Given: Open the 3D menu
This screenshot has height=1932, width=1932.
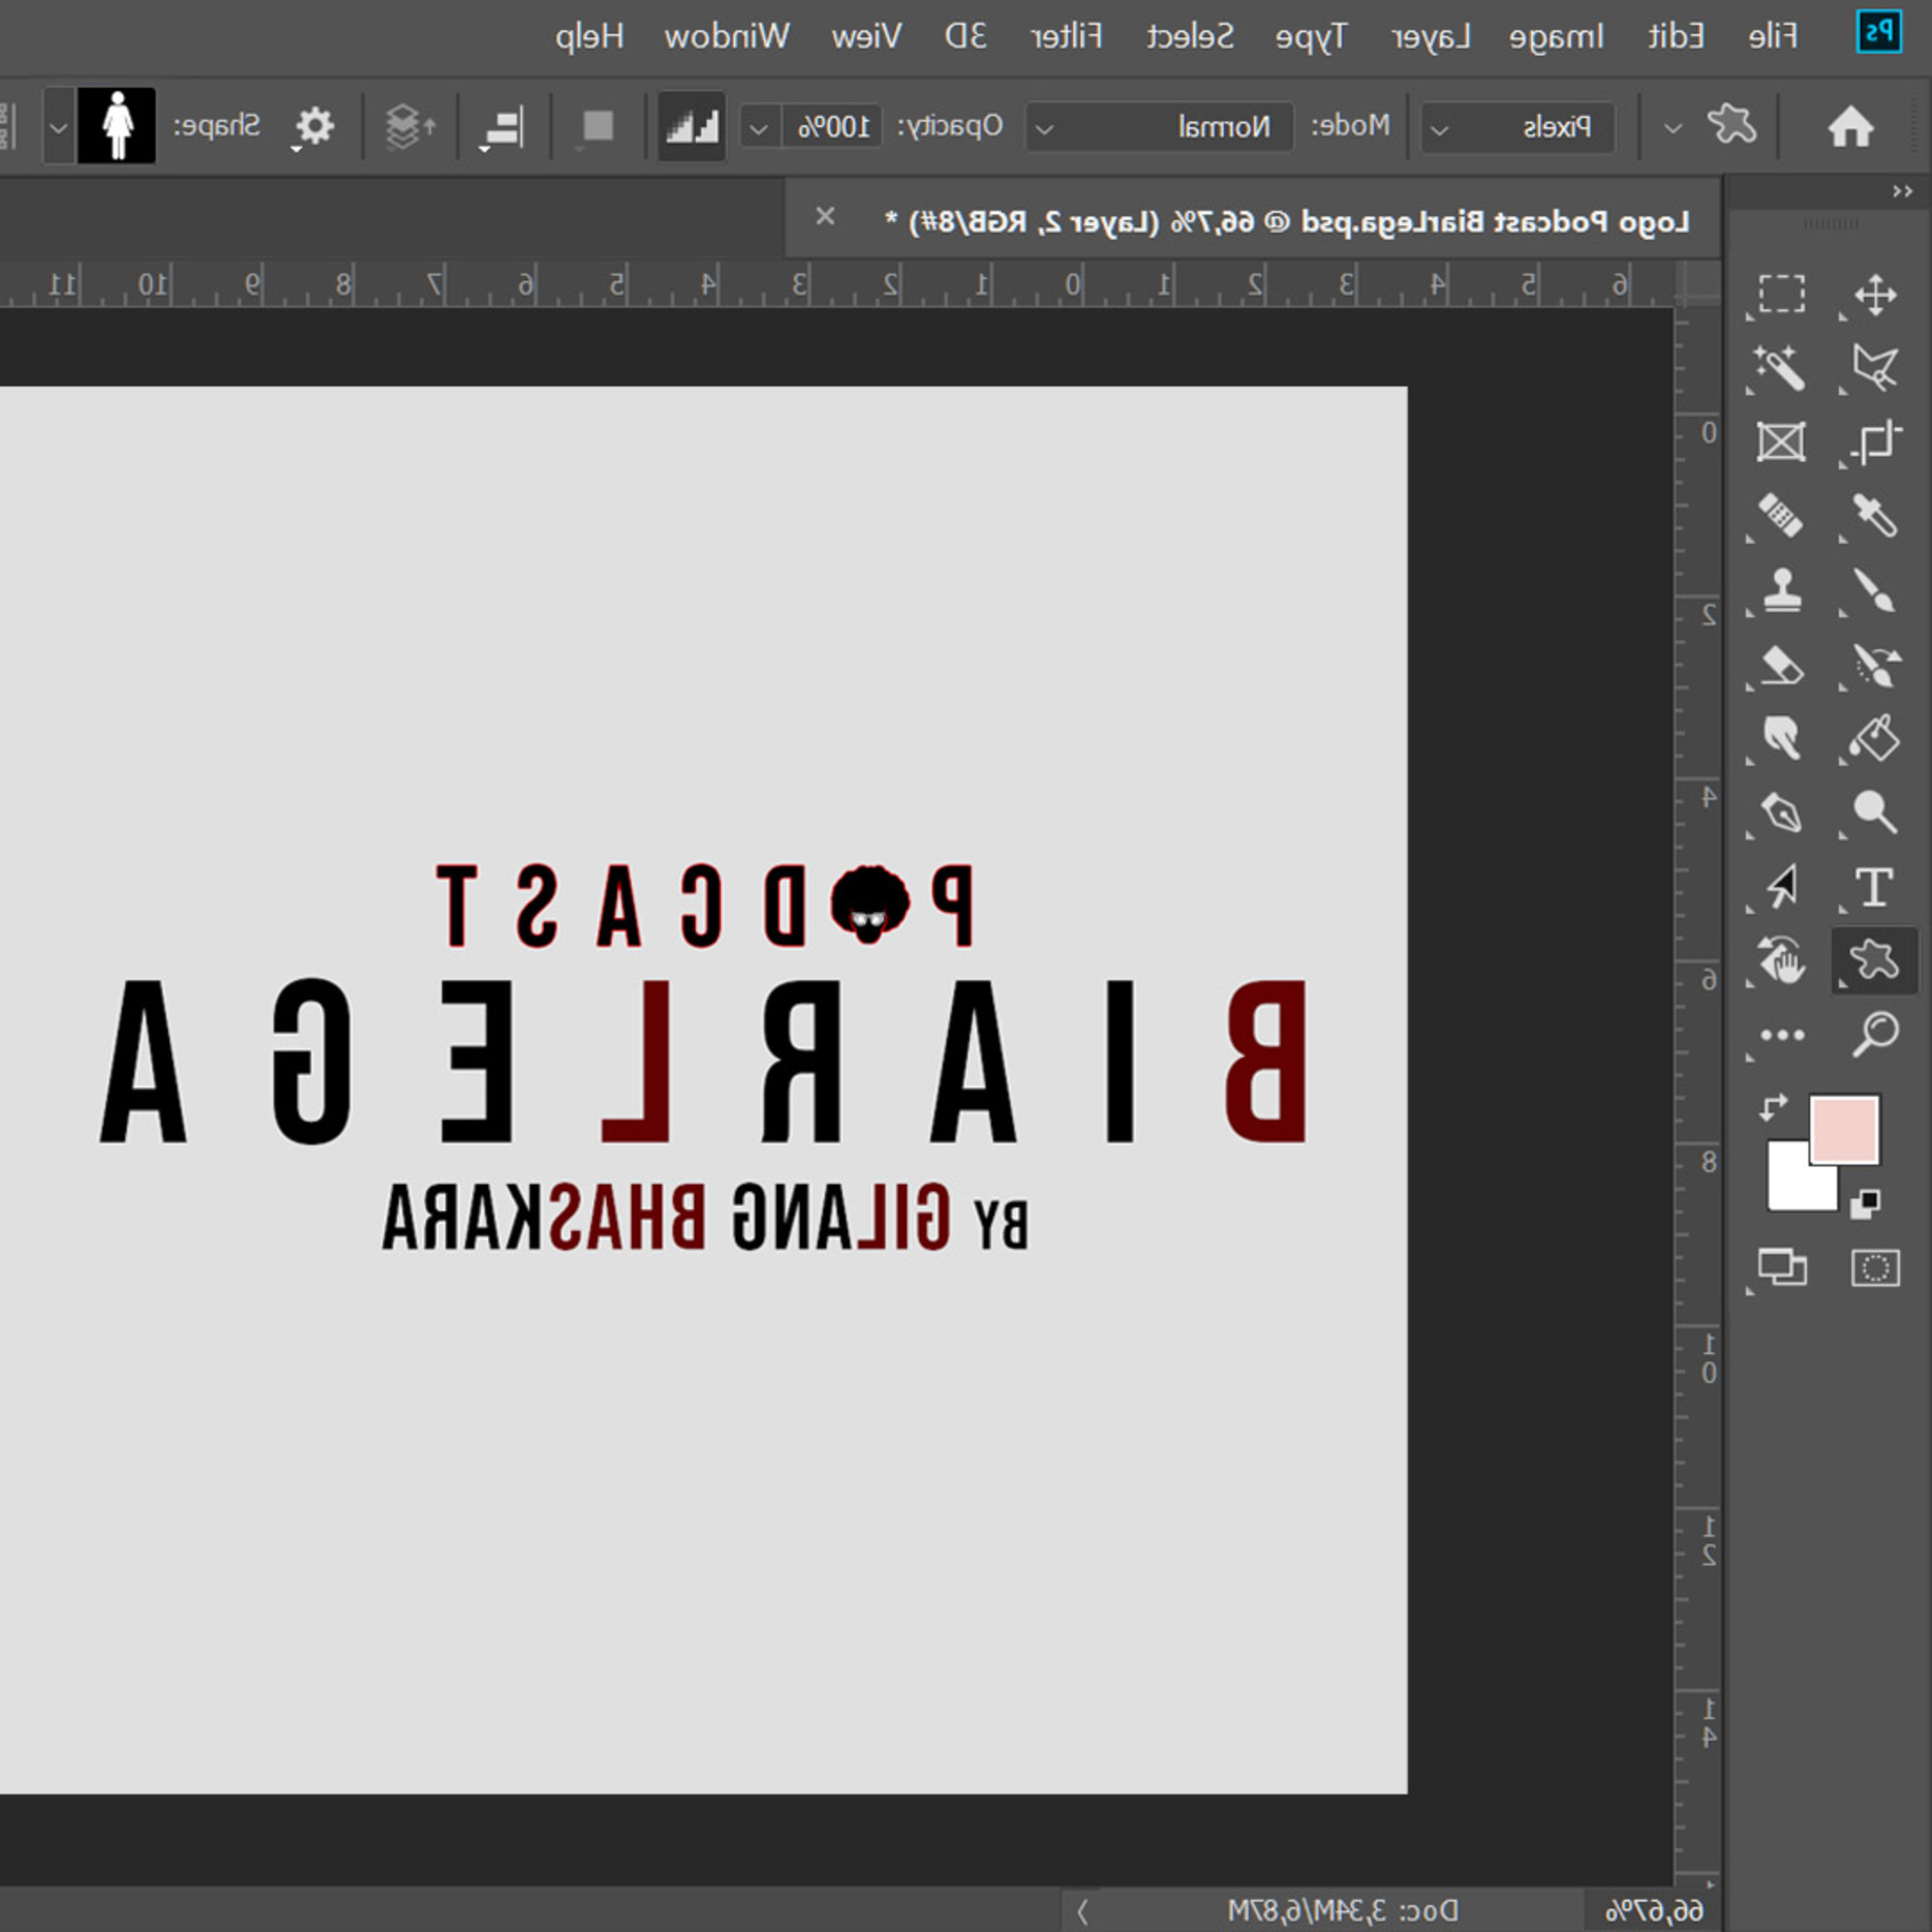Looking at the screenshot, I should tap(966, 37).
